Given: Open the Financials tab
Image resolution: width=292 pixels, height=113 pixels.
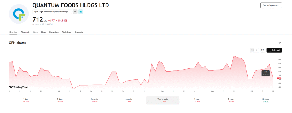Looking at the screenshot, I should click(x=25, y=32).
